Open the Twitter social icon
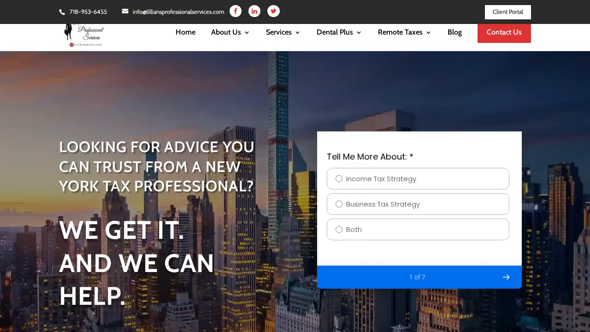This screenshot has height=332, width=590. 273,11
